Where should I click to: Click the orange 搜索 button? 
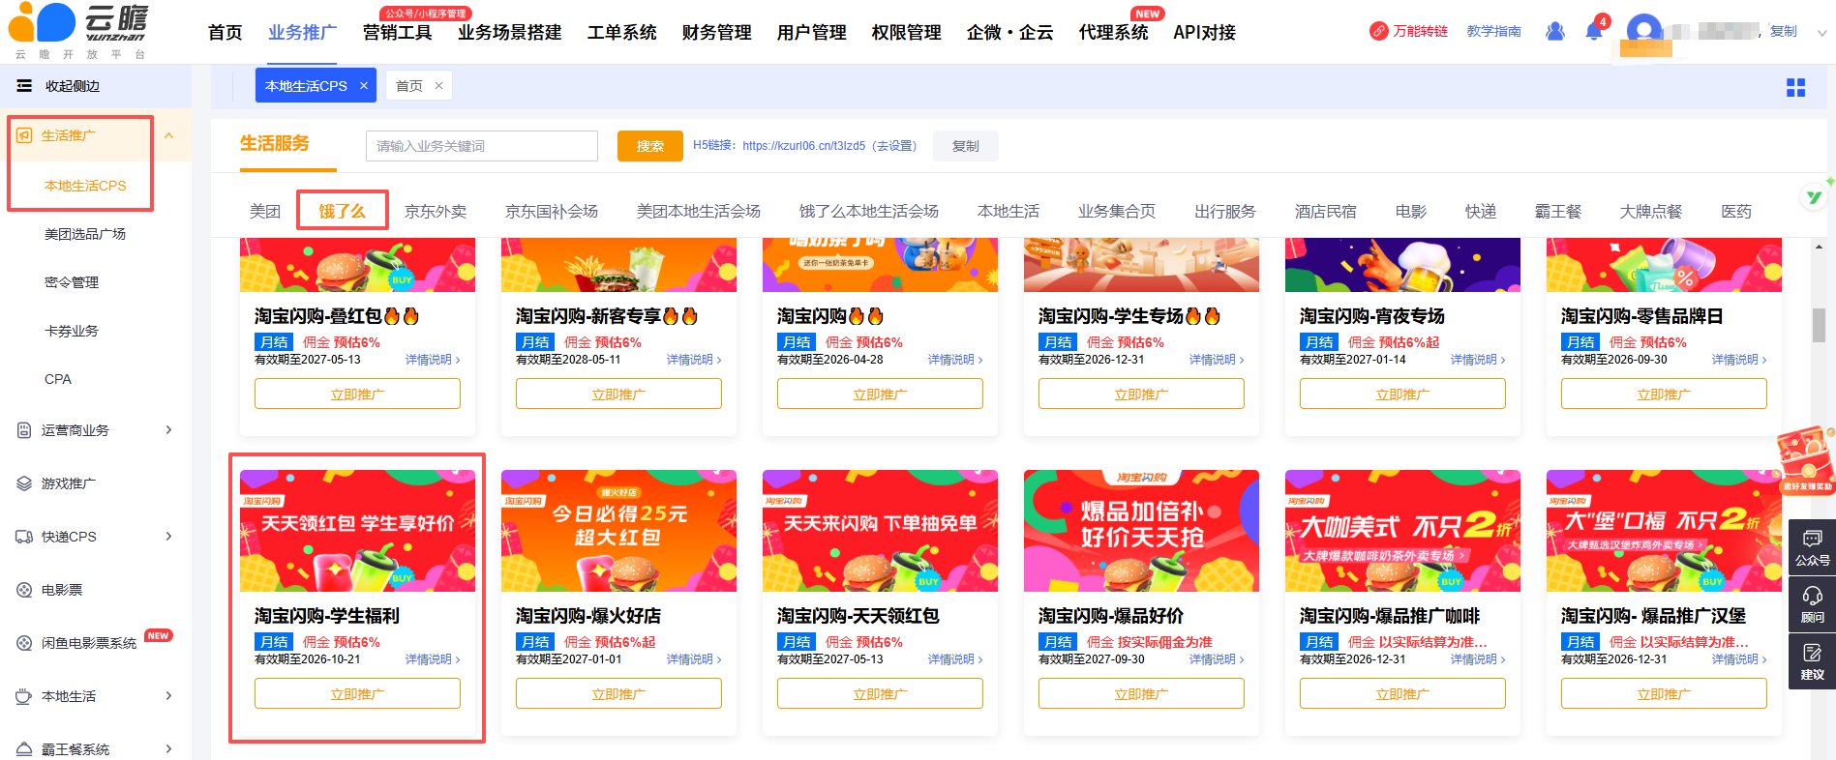650,146
